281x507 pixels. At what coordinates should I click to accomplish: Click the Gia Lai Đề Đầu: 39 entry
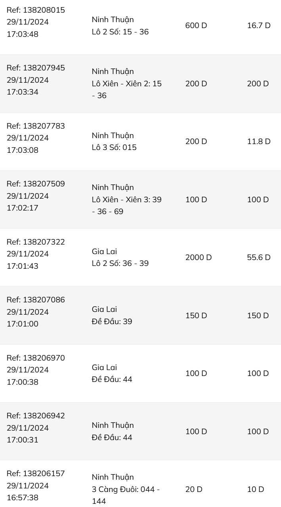click(x=112, y=315)
